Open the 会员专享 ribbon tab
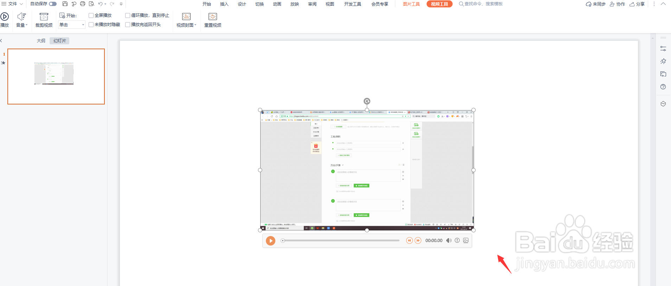The width and height of the screenshot is (671, 286). pos(380,4)
